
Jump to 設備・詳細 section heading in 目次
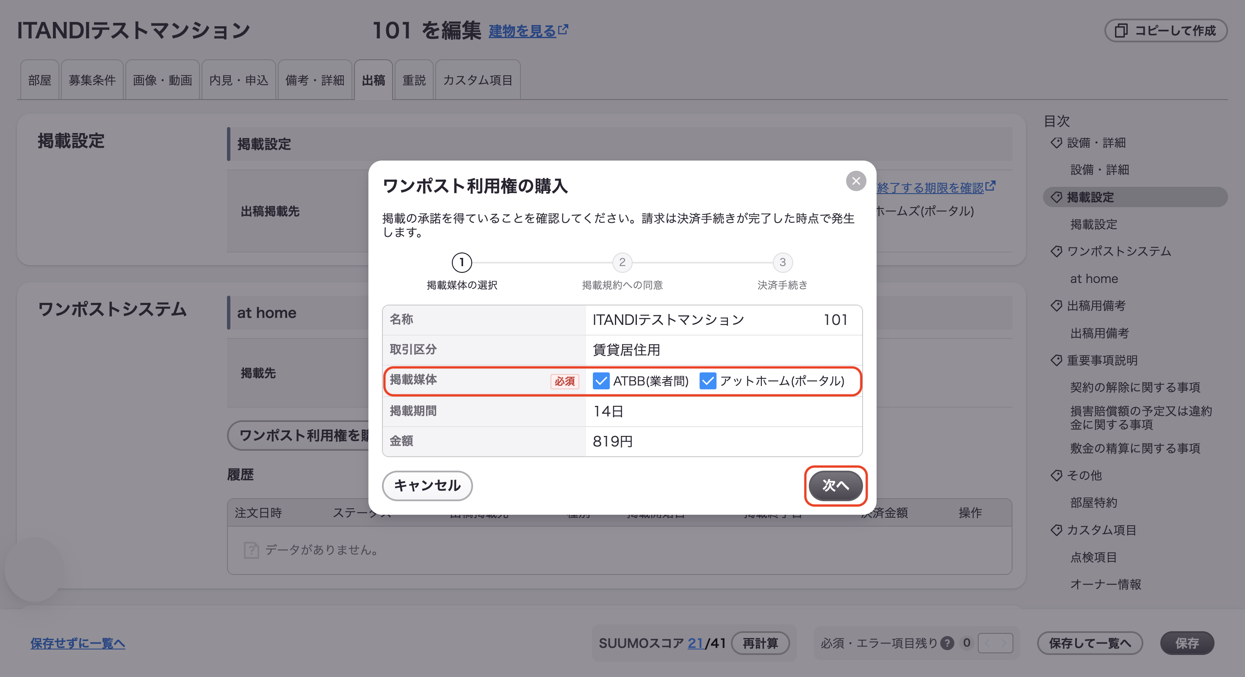1096,143
